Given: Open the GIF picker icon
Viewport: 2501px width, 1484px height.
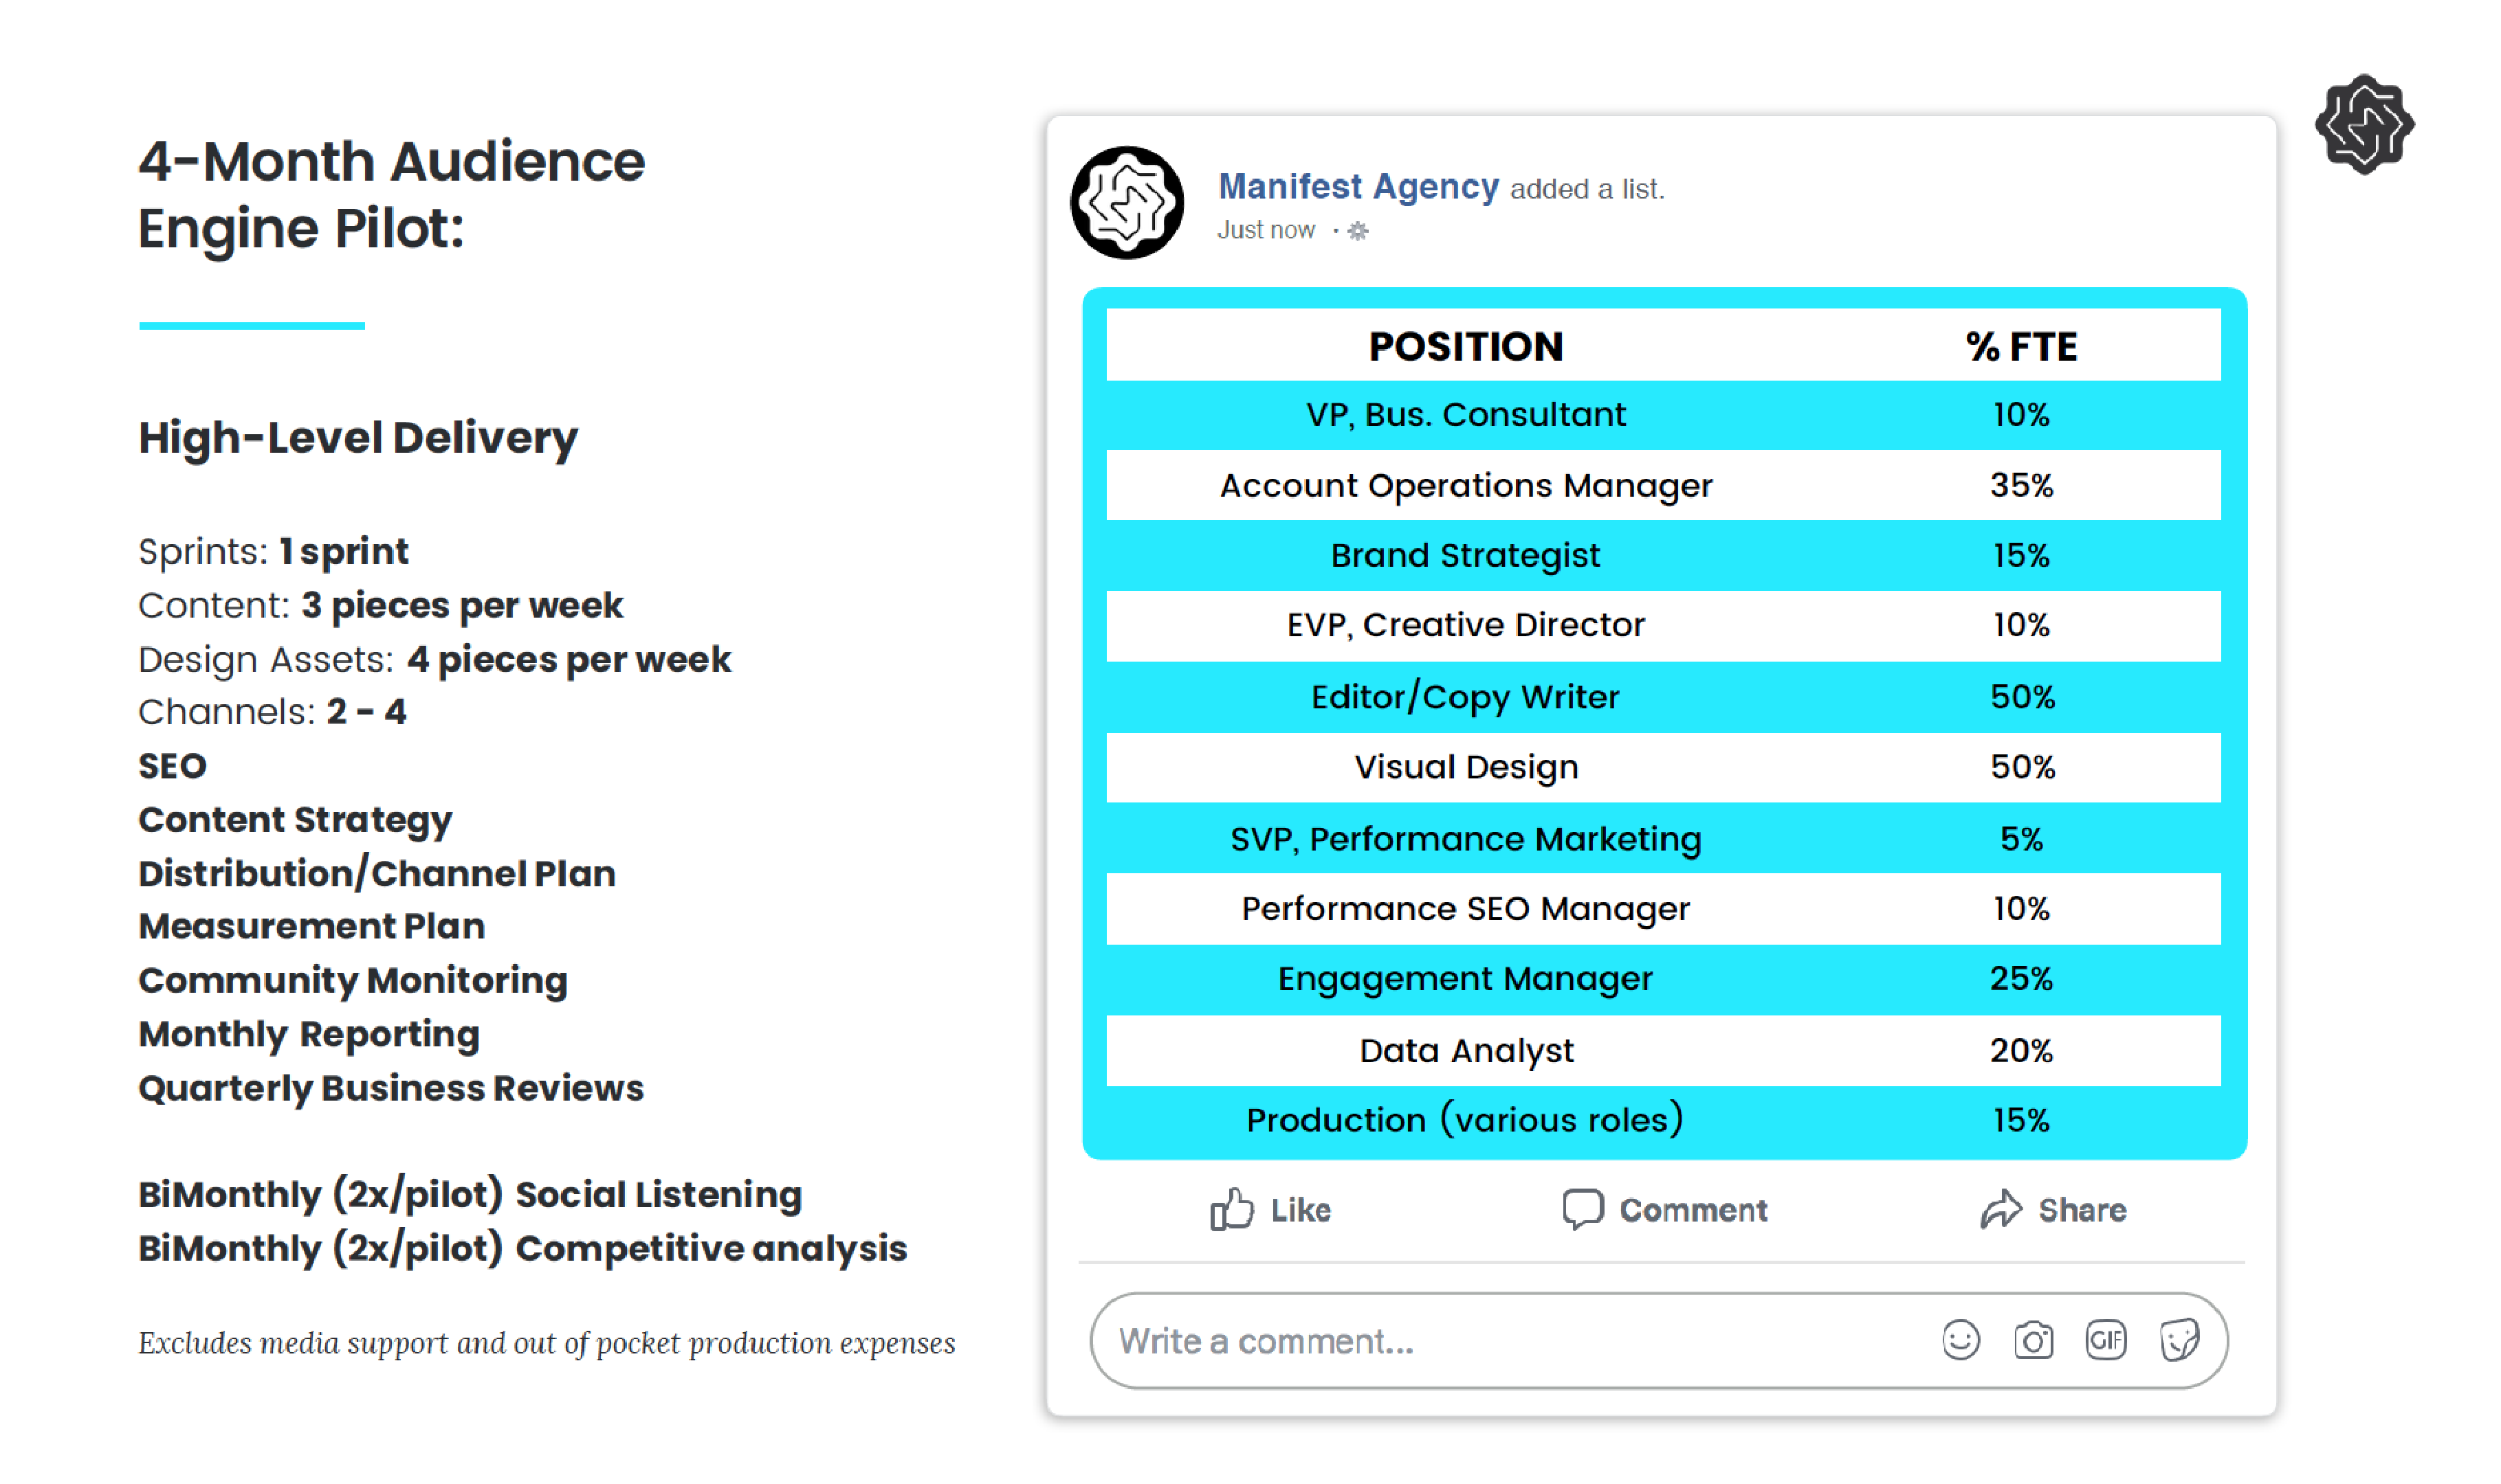Looking at the screenshot, I should [2106, 1340].
